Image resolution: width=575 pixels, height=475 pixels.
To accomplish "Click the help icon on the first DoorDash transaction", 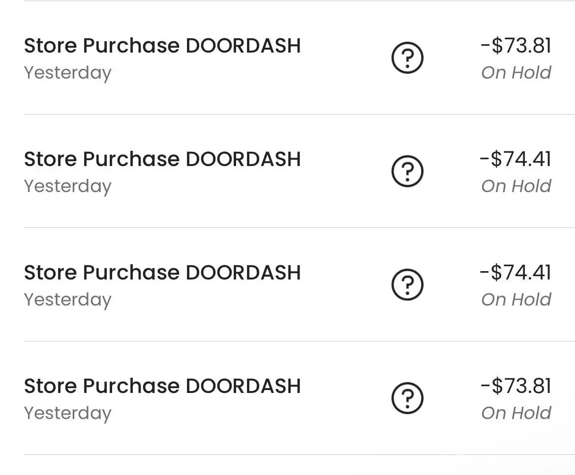I will 407,58.
